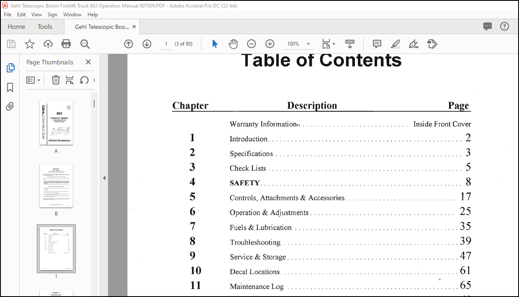Open the Edit menu
The height and width of the screenshot is (297, 519).
(x=21, y=14)
